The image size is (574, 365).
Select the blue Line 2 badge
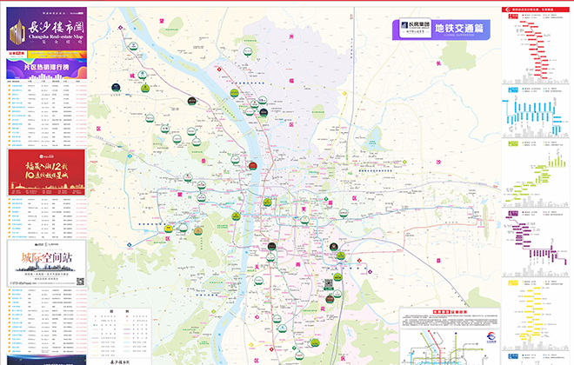[x=513, y=90]
